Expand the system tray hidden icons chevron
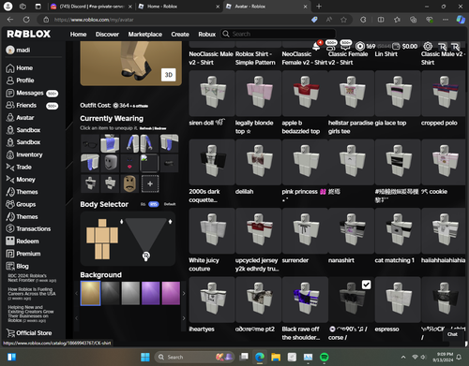The height and width of the screenshot is (366, 469). click(403, 357)
